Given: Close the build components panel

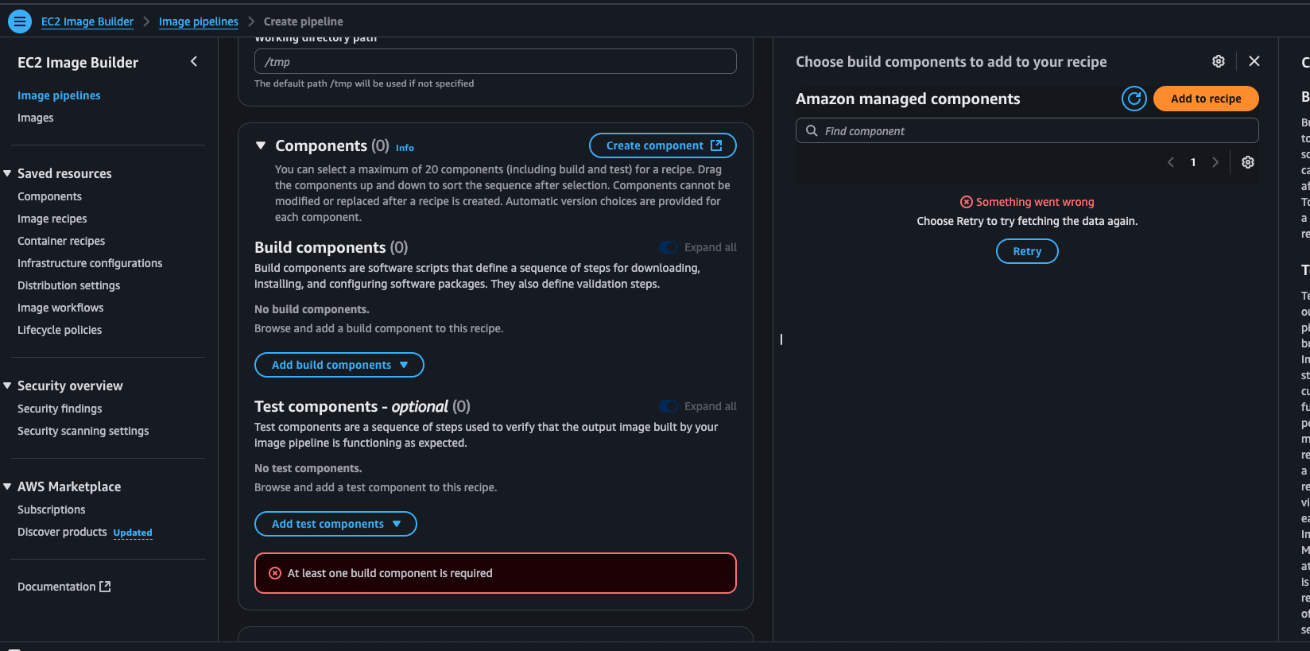Looking at the screenshot, I should click(1254, 61).
